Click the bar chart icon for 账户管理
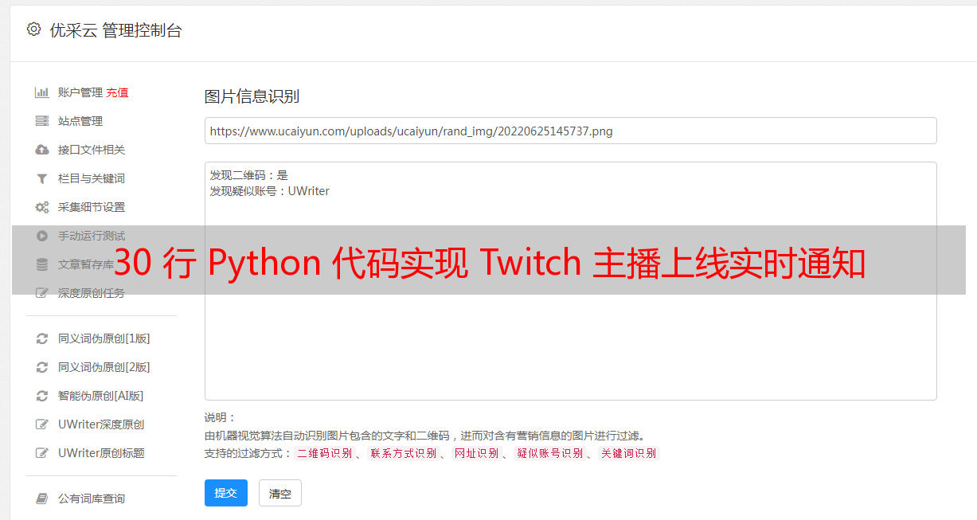The width and height of the screenshot is (977, 520). [x=42, y=92]
